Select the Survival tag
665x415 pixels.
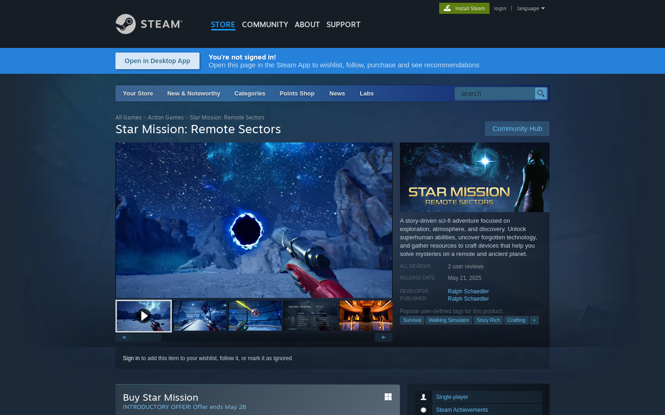412,320
